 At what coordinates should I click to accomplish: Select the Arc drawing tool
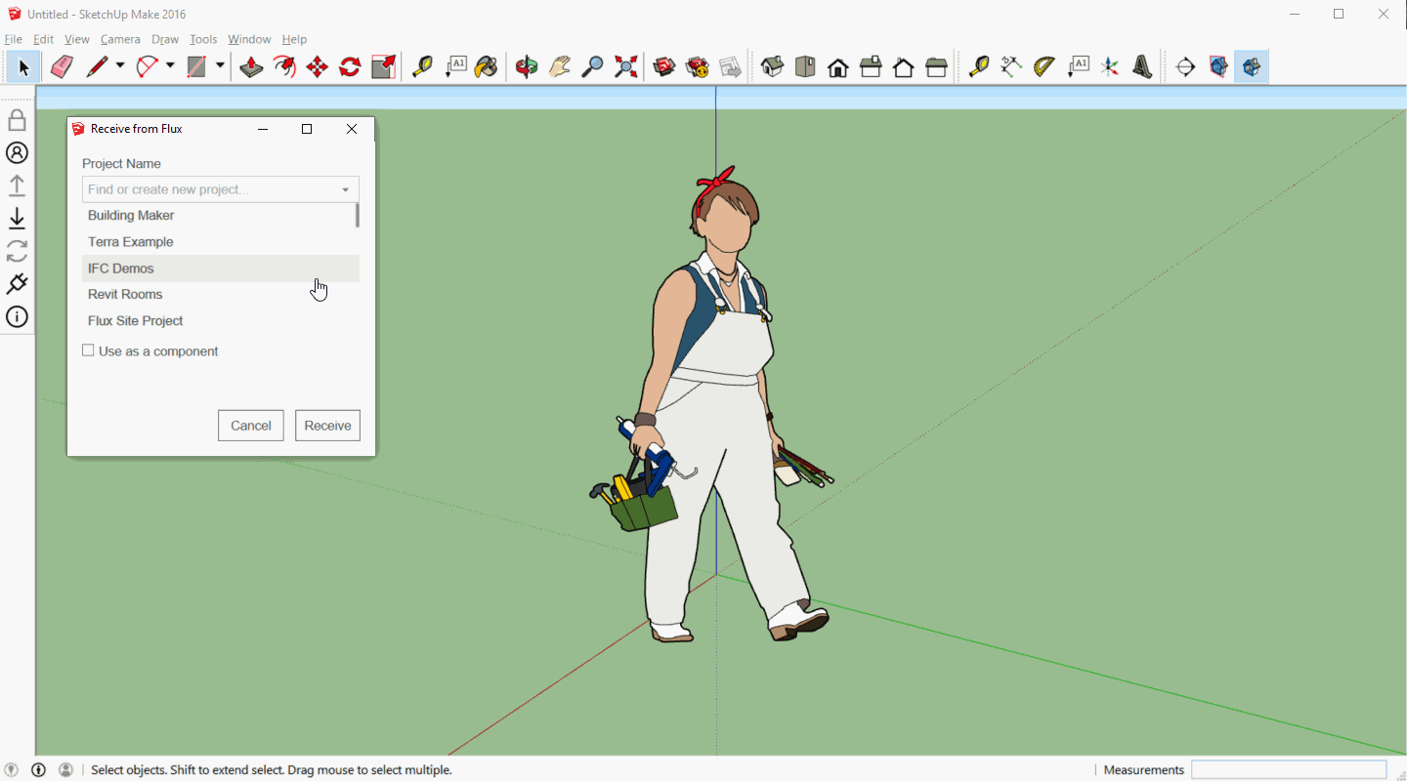click(147, 66)
